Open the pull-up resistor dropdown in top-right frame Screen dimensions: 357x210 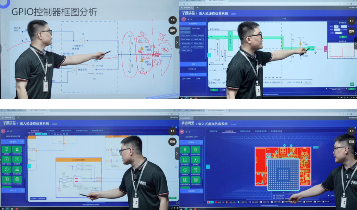point(307,82)
